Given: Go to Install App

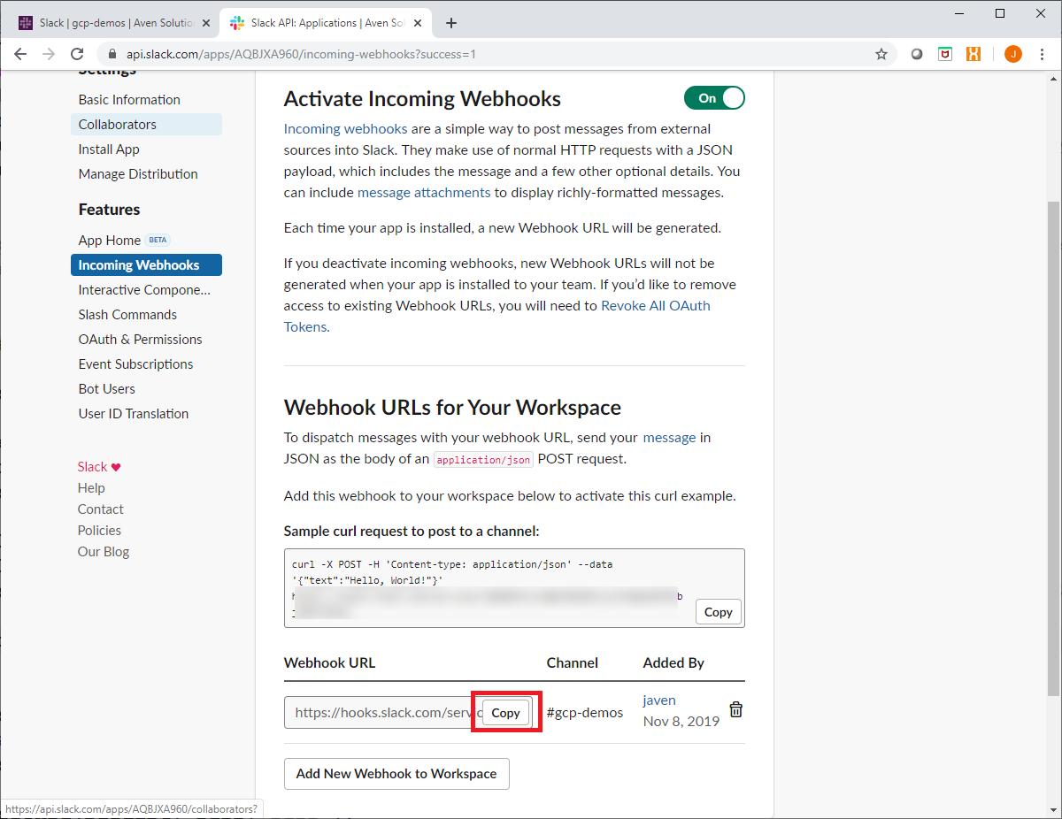Looking at the screenshot, I should pos(109,149).
